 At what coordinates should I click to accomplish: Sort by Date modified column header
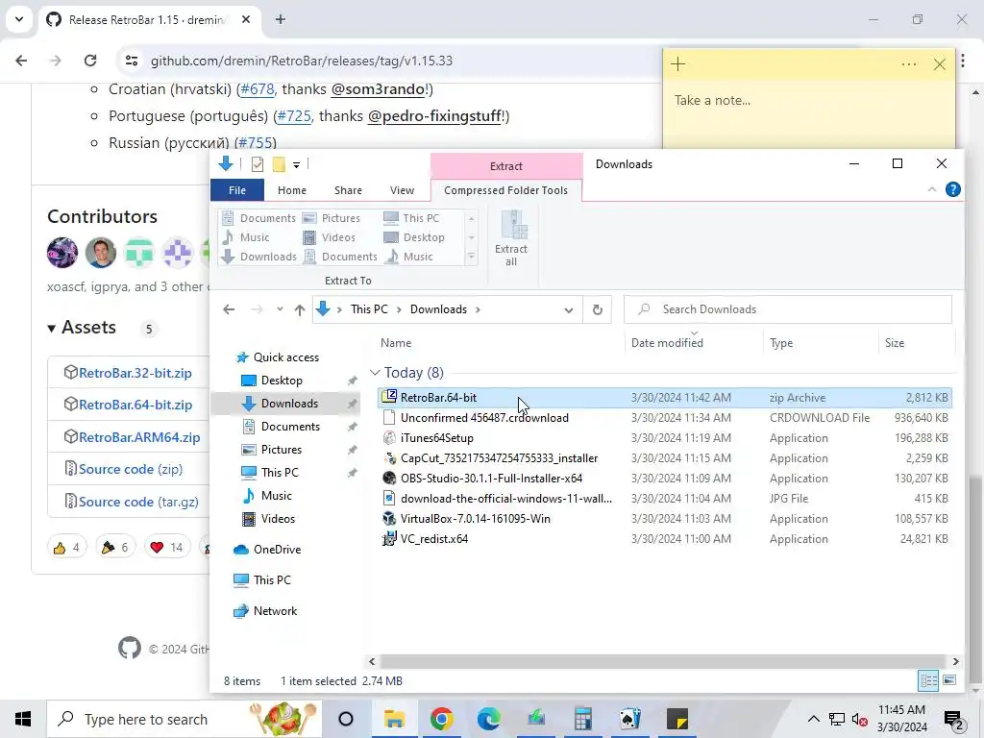pos(667,343)
